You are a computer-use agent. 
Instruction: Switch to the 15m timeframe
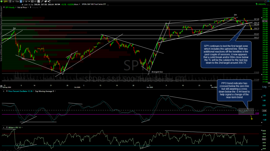(x=17, y=1)
